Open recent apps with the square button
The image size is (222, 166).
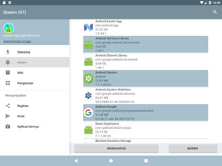tap(146, 161)
